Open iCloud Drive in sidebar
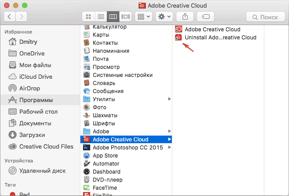The width and height of the screenshot is (289, 196). click(40, 77)
